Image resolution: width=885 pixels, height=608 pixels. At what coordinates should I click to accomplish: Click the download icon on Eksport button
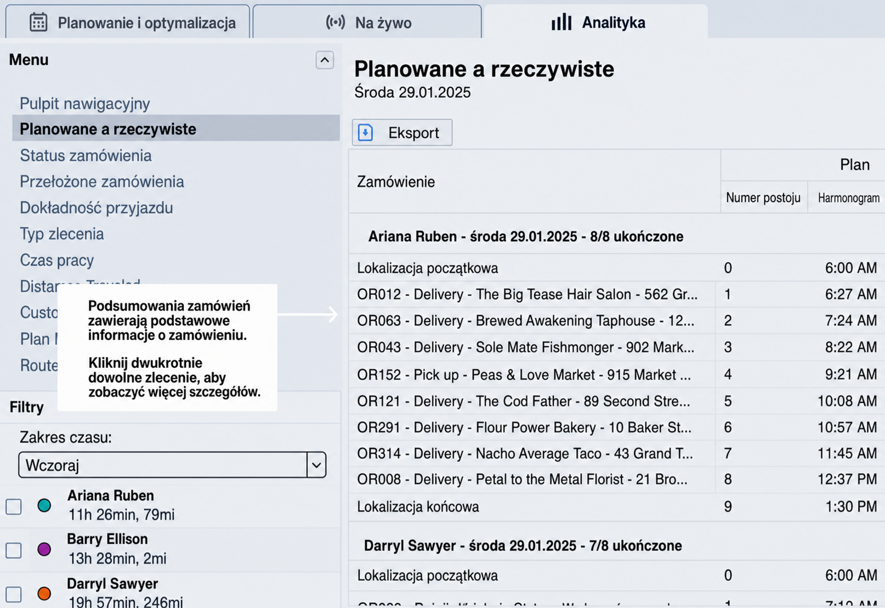pos(366,133)
